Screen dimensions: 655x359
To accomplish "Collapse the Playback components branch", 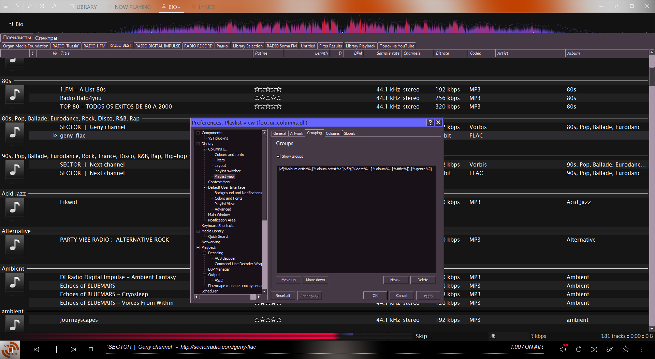I will coord(198,247).
